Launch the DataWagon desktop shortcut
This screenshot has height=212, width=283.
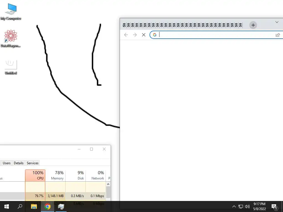click(x=11, y=39)
